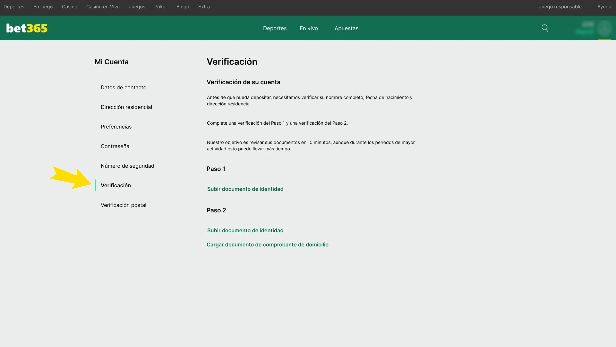Open the account avatar icon
616x347 pixels.
pos(605,28)
